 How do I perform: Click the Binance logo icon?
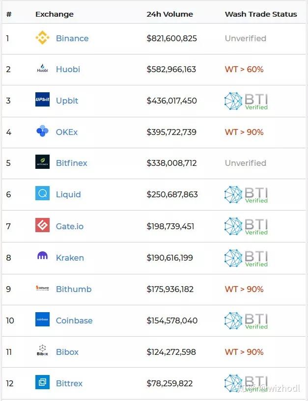pos(43,38)
